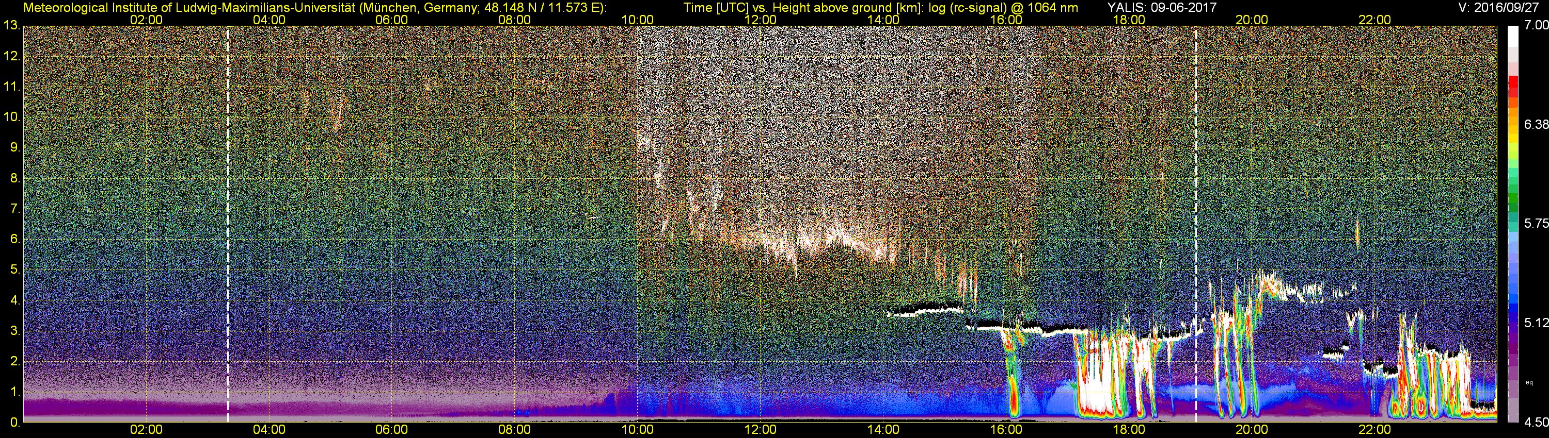This screenshot has height=438, width=1549.
Task: Click the height axis label '3.'
Action: coord(15,331)
